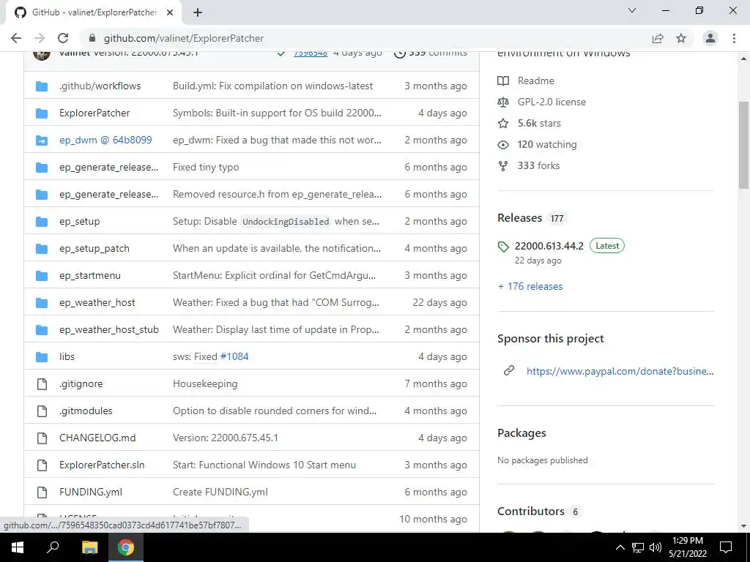The image size is (750, 562).
Task: Open the libs folder
Action: tap(67, 356)
